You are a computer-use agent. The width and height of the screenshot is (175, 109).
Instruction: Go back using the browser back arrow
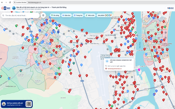point(2,2)
